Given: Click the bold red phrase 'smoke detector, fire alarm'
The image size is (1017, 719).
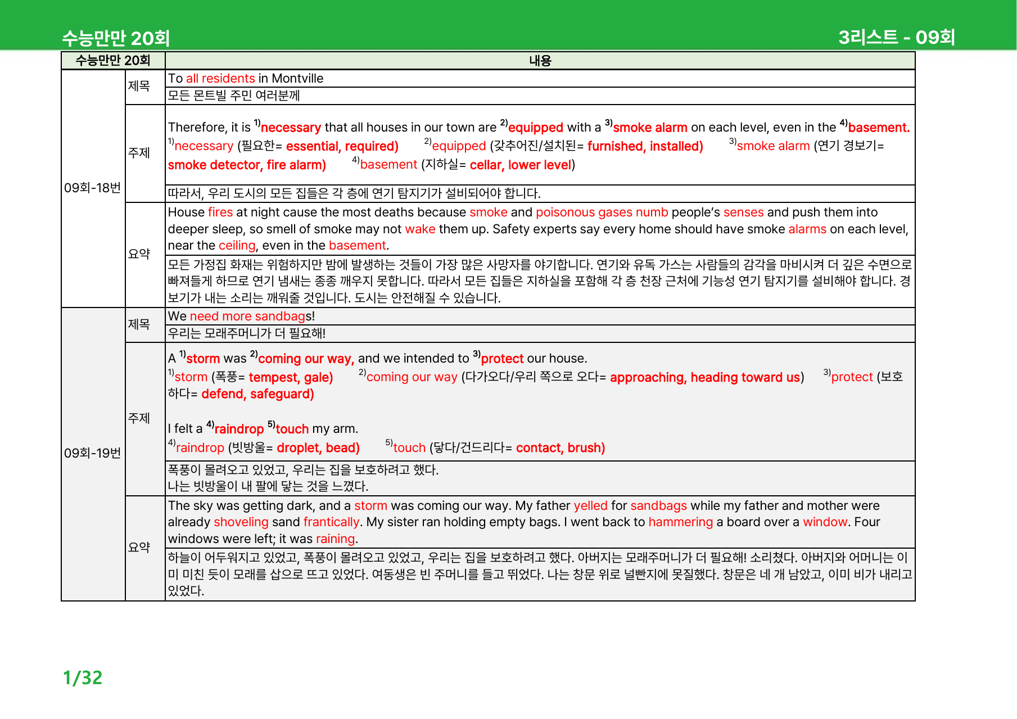Looking at the screenshot, I should 247,165.
